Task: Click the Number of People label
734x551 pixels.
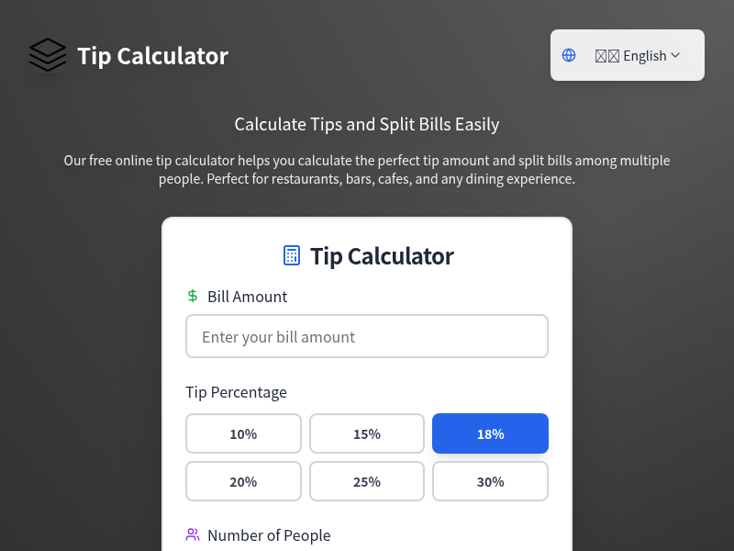Action: click(269, 535)
